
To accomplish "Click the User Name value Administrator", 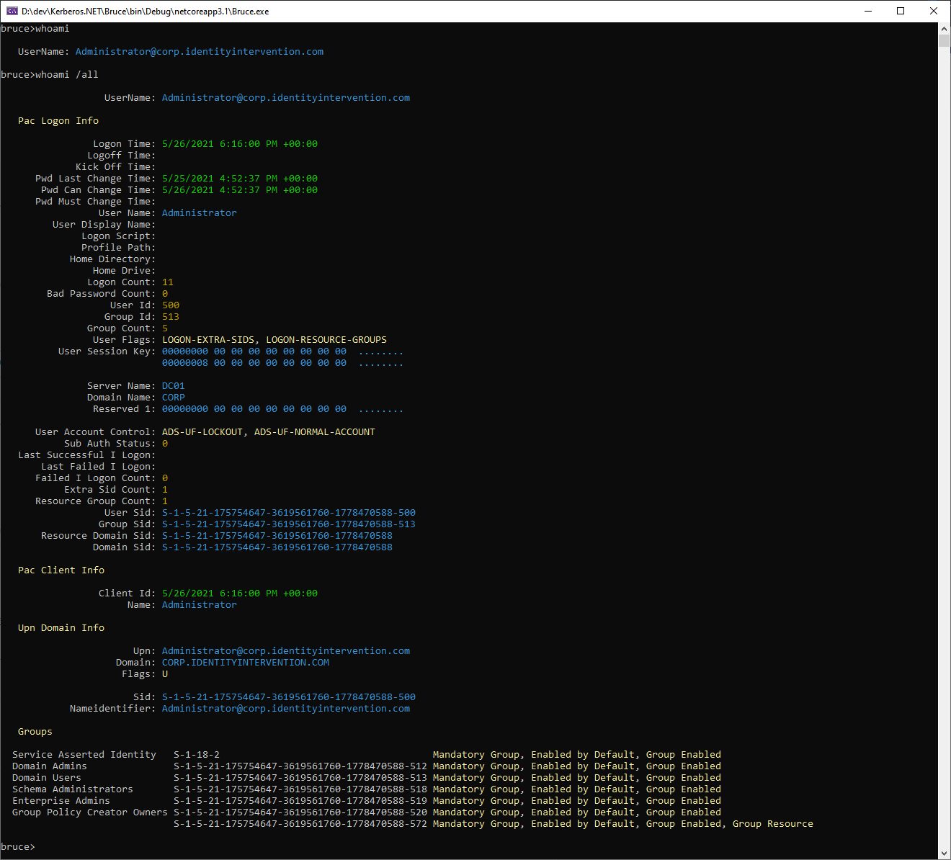I will [x=200, y=213].
